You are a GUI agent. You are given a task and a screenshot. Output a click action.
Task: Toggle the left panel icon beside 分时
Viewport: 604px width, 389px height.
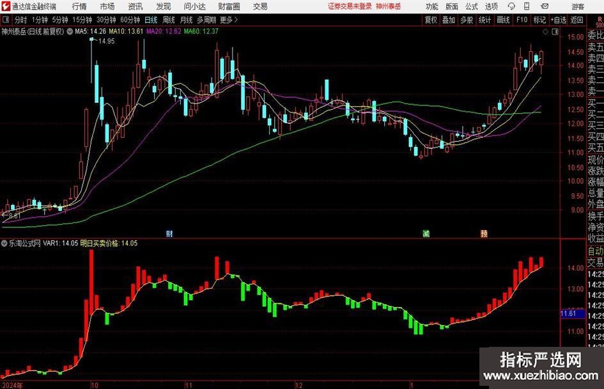(6, 20)
